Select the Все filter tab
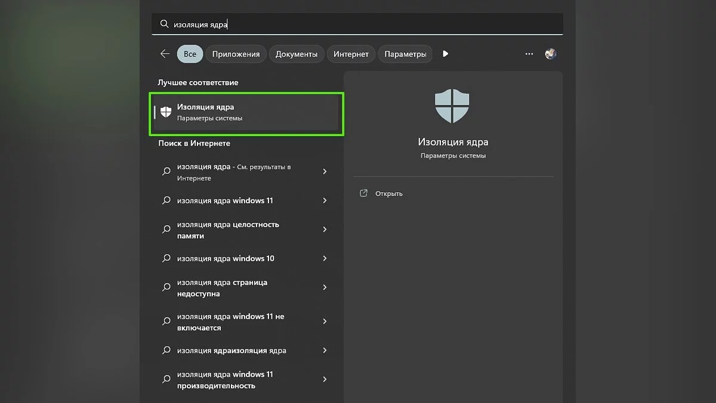 click(x=190, y=54)
